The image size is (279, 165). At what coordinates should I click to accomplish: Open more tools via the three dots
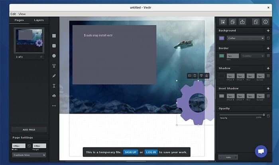(x=54, y=106)
